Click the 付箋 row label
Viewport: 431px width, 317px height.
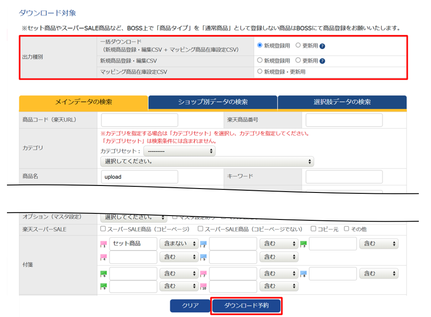point(28,265)
